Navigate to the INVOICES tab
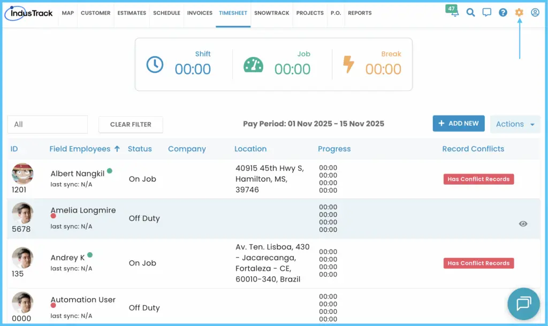Image resolution: width=548 pixels, height=326 pixels. (x=200, y=13)
